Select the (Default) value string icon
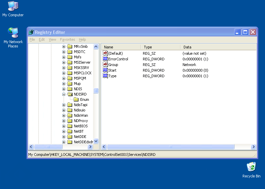 105,53
